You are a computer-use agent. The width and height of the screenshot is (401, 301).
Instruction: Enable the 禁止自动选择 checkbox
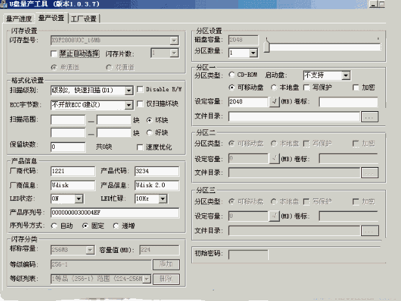point(55,53)
